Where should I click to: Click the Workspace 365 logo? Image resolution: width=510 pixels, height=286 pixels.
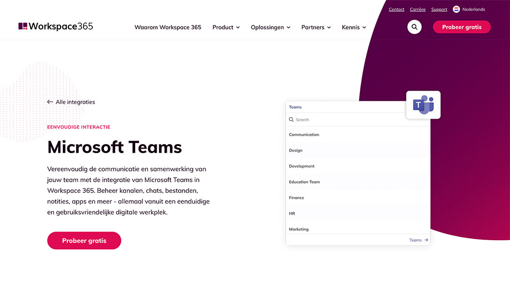[56, 26]
